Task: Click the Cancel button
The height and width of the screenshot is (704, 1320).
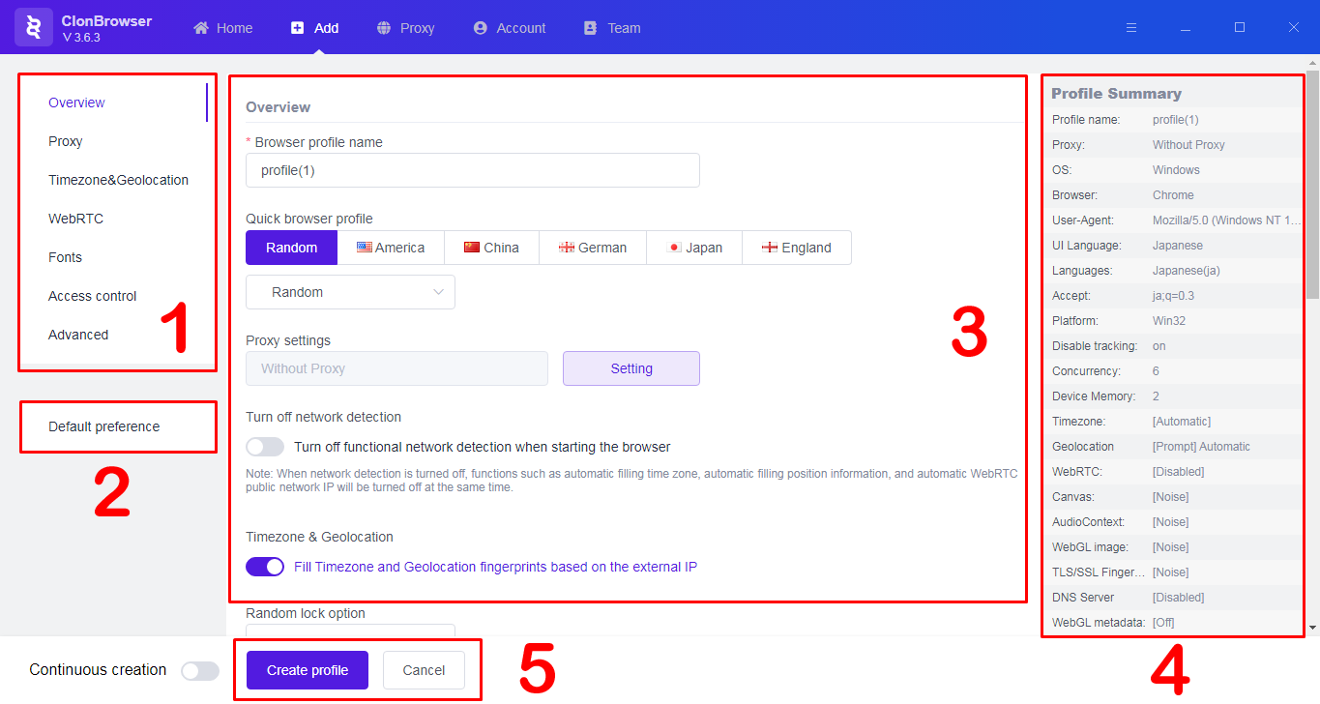Action: 424,670
